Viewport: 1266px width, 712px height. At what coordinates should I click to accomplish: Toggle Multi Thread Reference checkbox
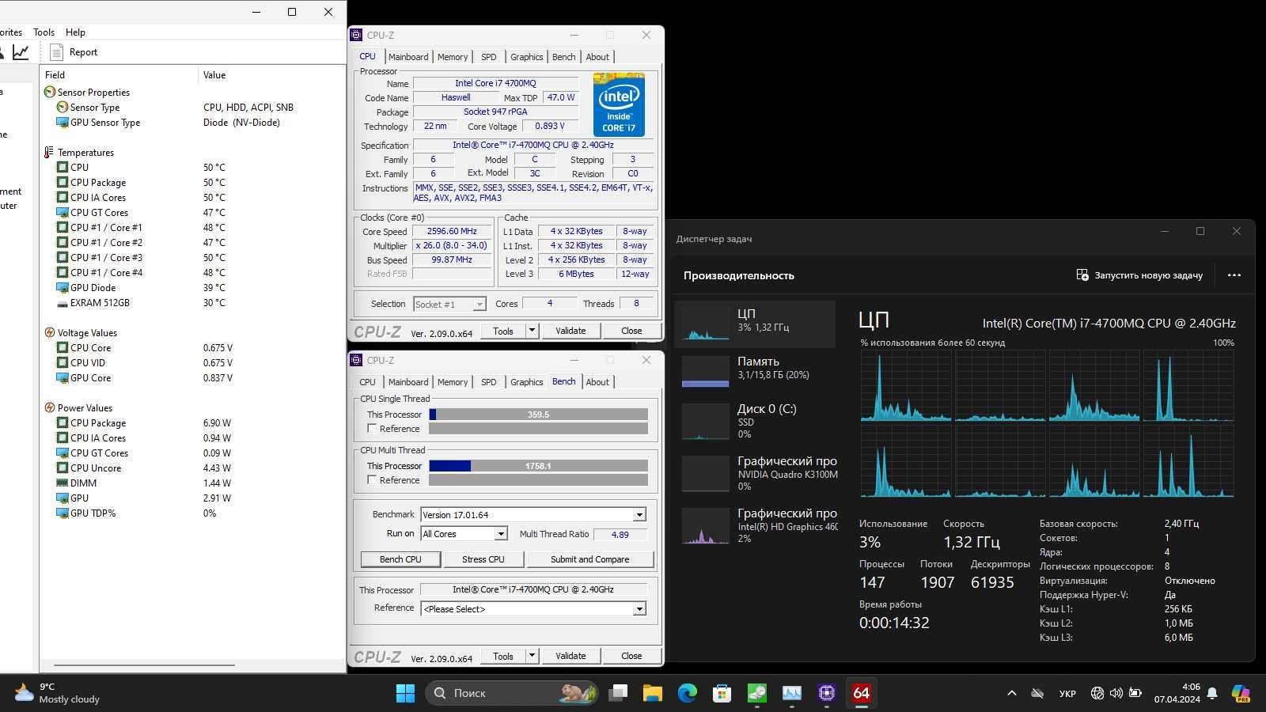(x=372, y=480)
